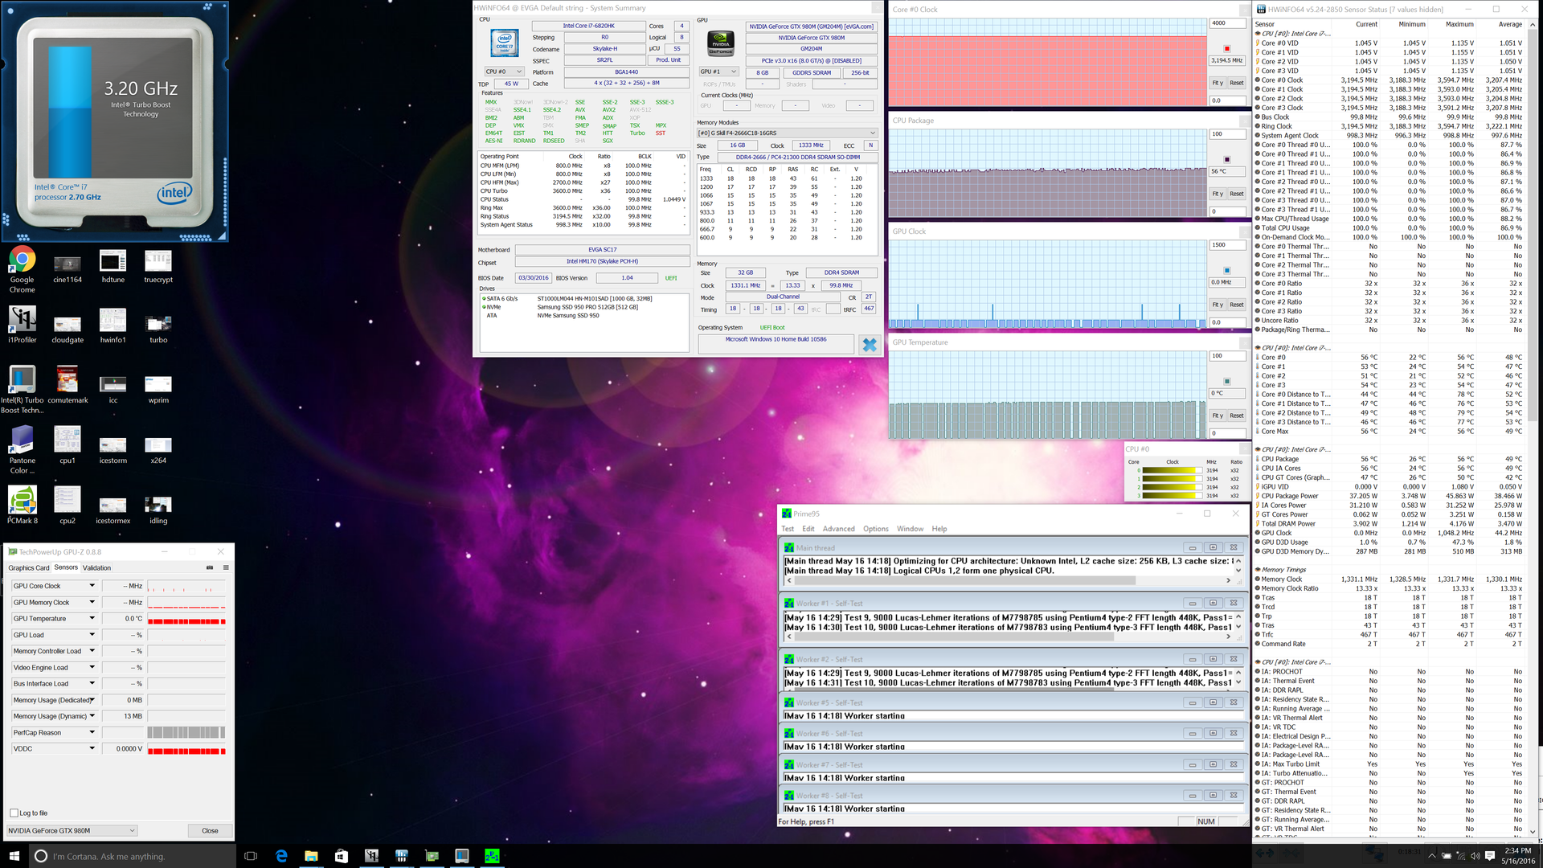Open Prime95 Help menu
The width and height of the screenshot is (1543, 868).
click(939, 529)
